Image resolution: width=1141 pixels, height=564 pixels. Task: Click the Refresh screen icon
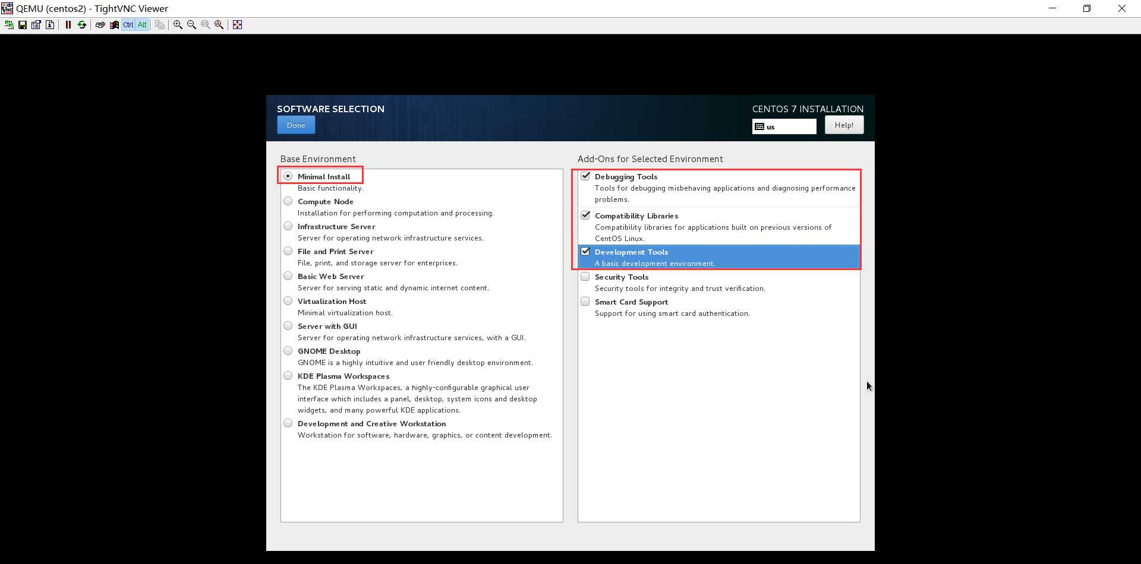tap(82, 25)
